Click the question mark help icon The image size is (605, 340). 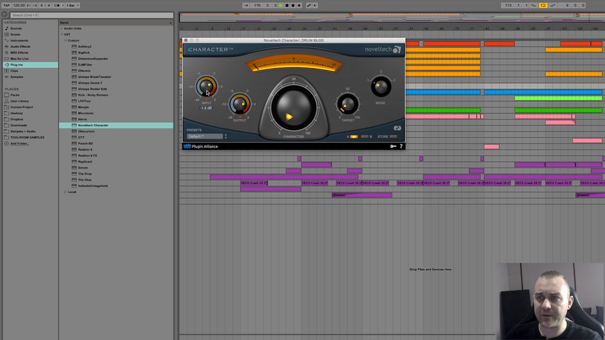pos(401,147)
